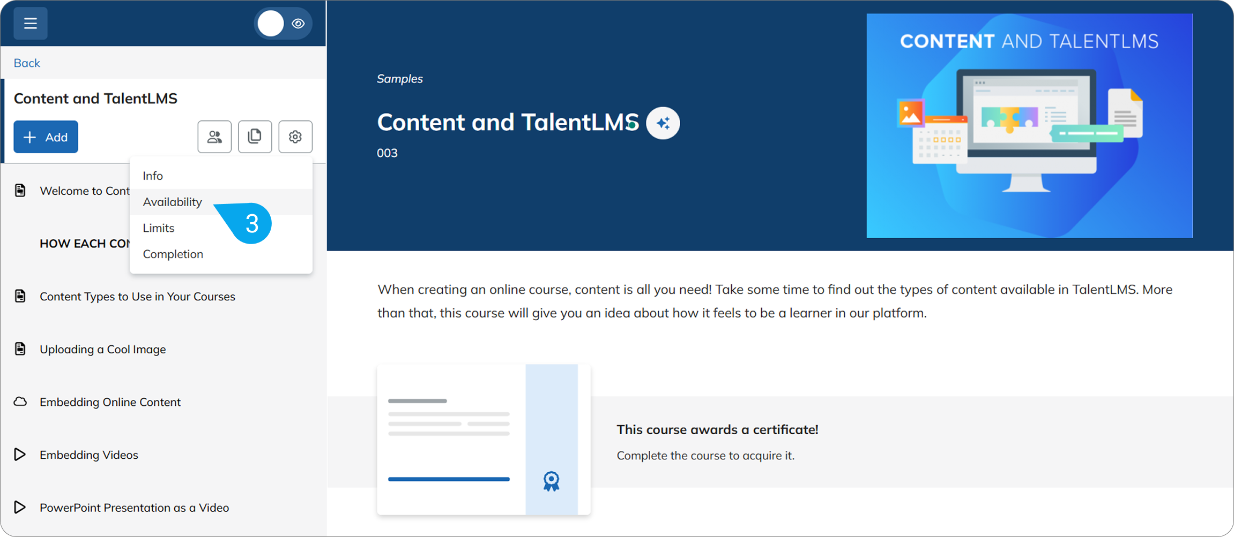This screenshot has height=537, width=1234.
Task: Click the course cover image
Action: (1030, 126)
